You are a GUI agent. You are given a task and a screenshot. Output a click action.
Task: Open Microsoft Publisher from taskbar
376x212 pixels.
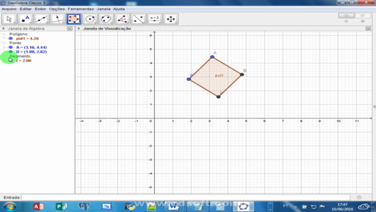click(x=61, y=207)
